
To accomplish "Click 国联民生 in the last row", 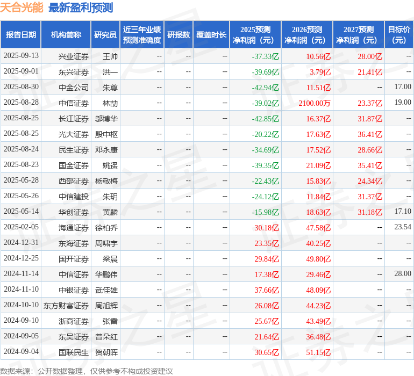I will point(74,352).
